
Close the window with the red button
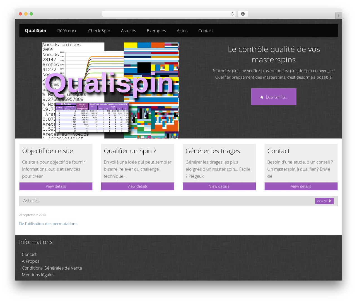pos(20,14)
